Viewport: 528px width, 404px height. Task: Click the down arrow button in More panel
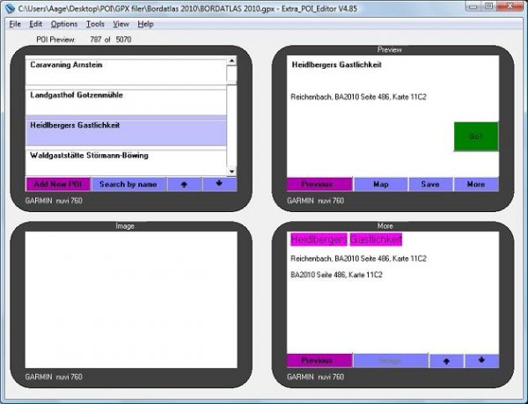(481, 361)
